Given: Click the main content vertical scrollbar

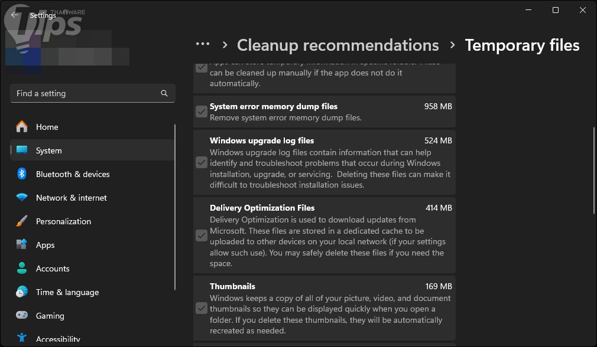Looking at the screenshot, I should point(593,170).
